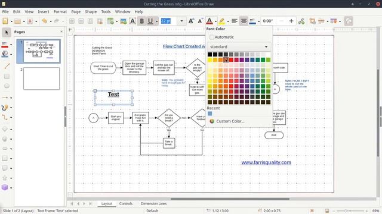Pick the black swatch in the palette
382x214 pixels.
(x=210, y=54)
